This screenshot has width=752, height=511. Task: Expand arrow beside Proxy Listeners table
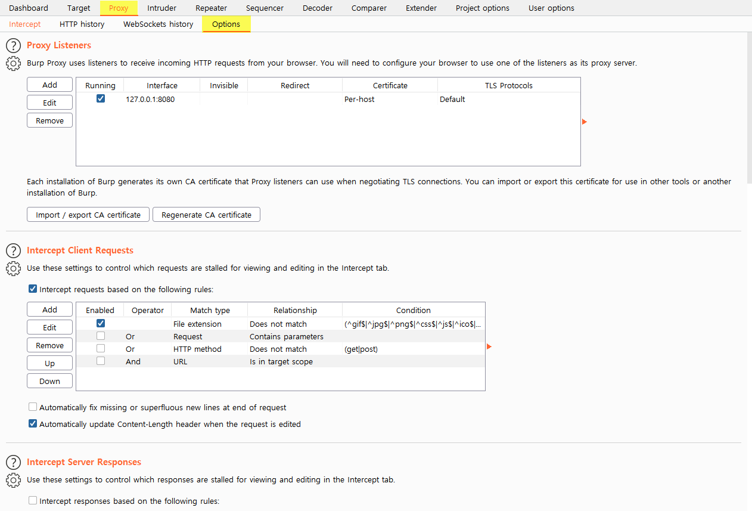[585, 122]
